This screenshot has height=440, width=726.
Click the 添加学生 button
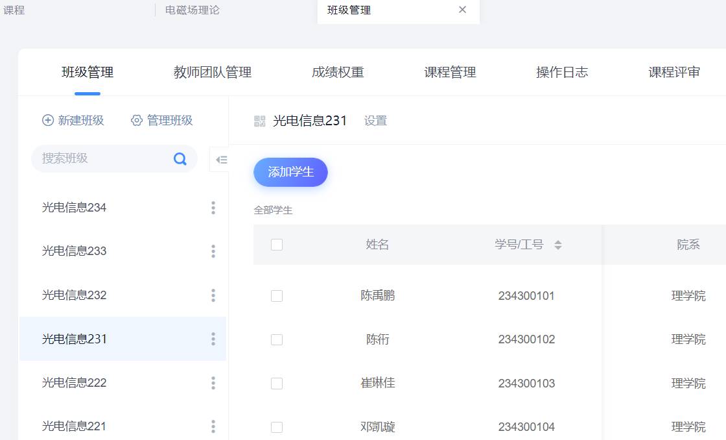click(x=290, y=172)
